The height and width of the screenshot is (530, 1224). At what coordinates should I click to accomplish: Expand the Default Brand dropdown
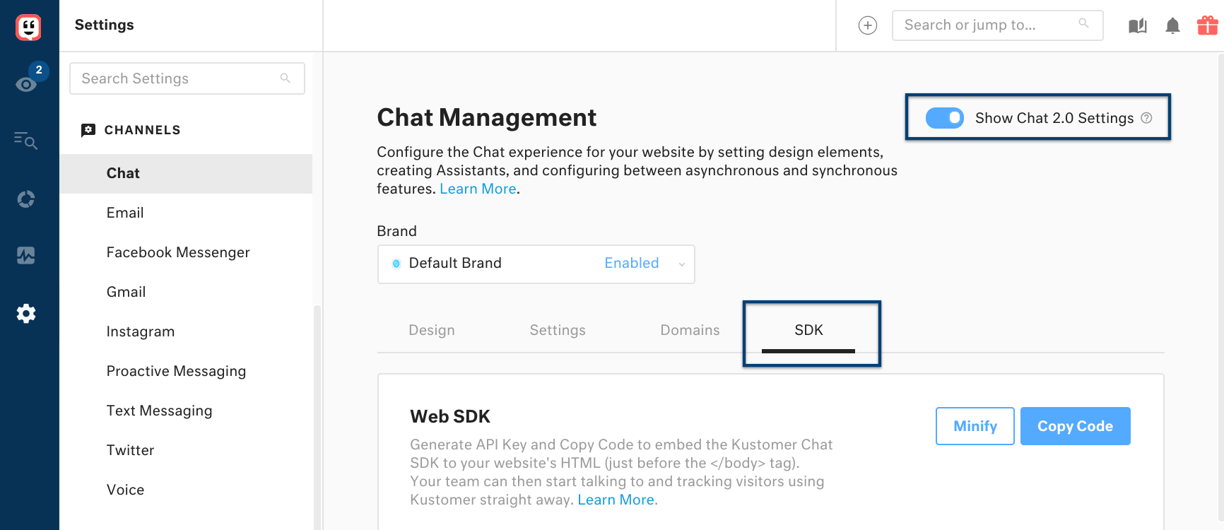pyautogui.click(x=536, y=264)
